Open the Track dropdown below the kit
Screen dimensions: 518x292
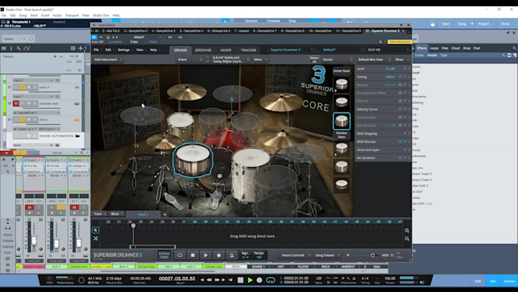point(100,214)
